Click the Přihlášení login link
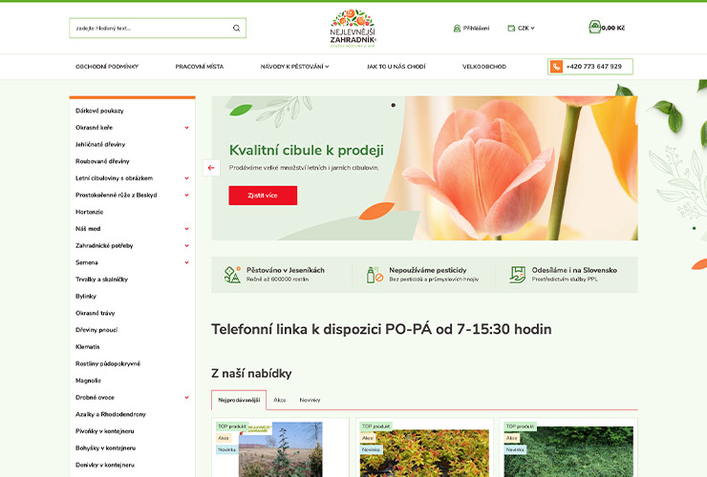 (476, 28)
